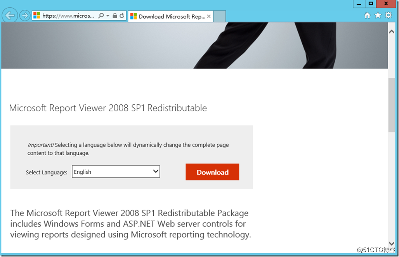Click the 'Select Language:' label
Image resolution: width=399 pixels, height=257 pixels.
[47, 172]
